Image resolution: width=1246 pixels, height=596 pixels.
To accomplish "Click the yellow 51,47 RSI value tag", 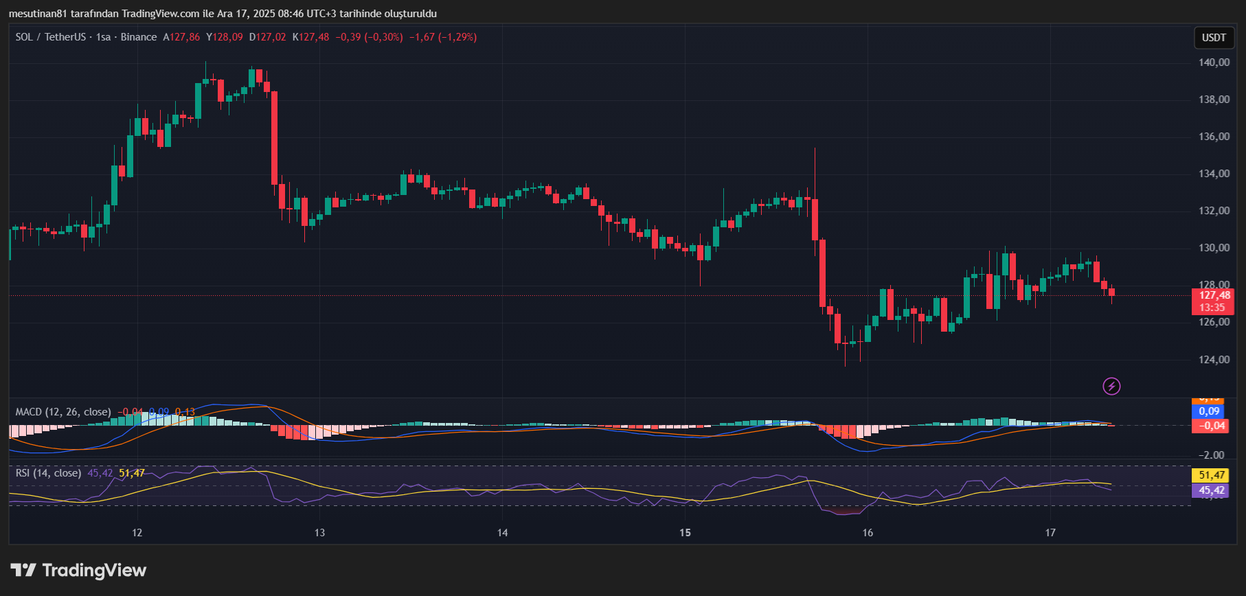I will pos(1212,475).
